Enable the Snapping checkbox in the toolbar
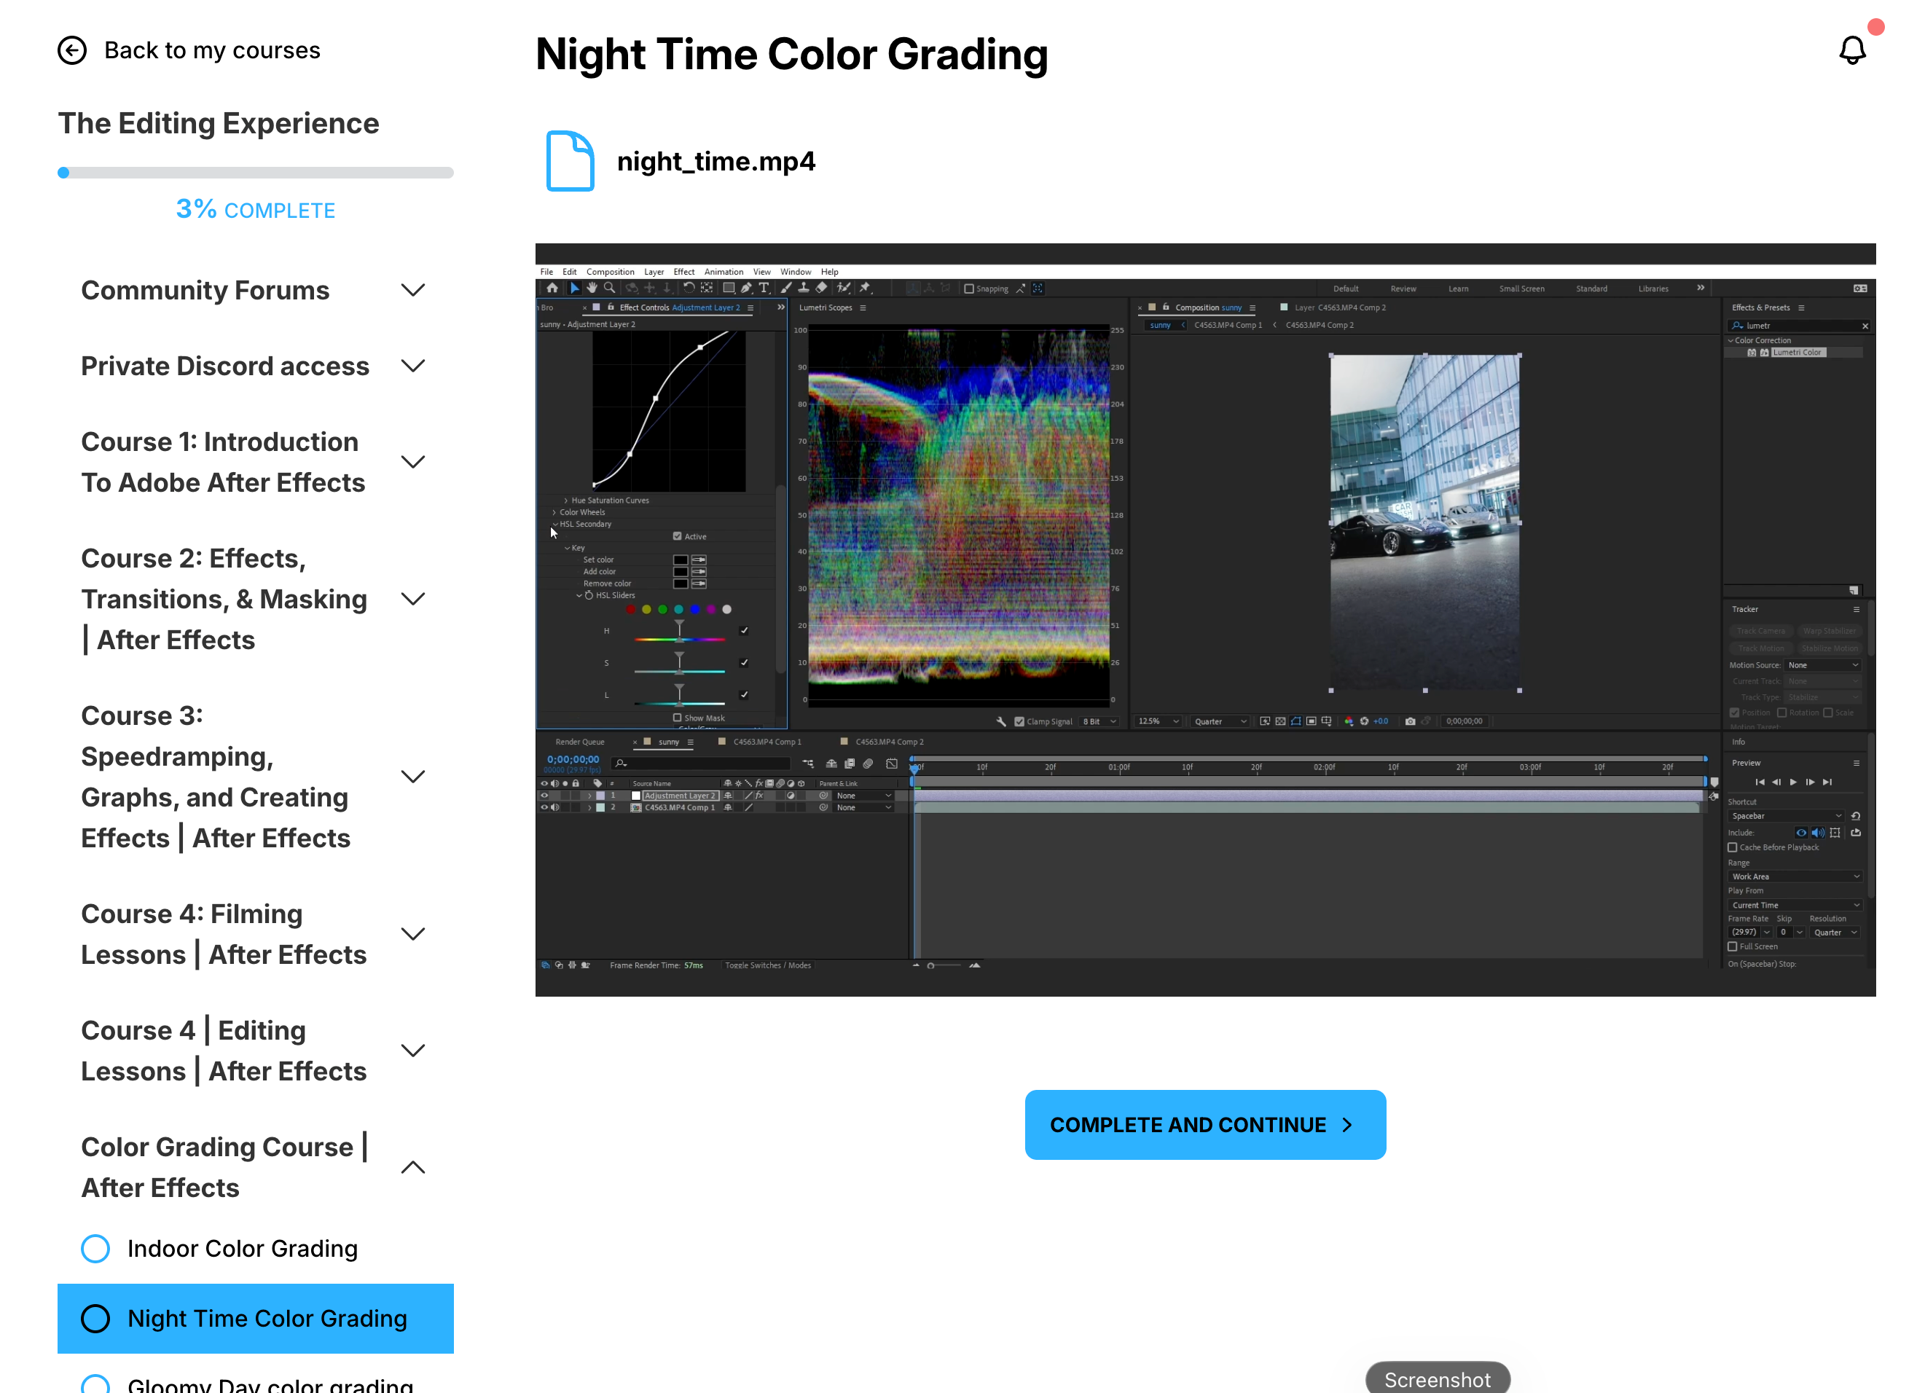The height and width of the screenshot is (1393, 1925). coord(968,289)
